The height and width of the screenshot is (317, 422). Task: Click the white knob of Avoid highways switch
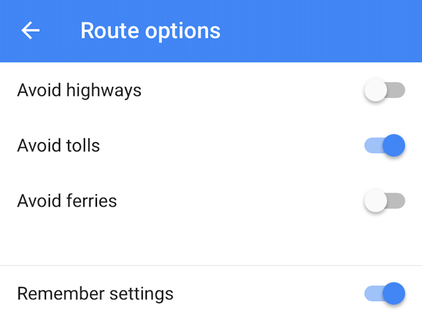375,91
